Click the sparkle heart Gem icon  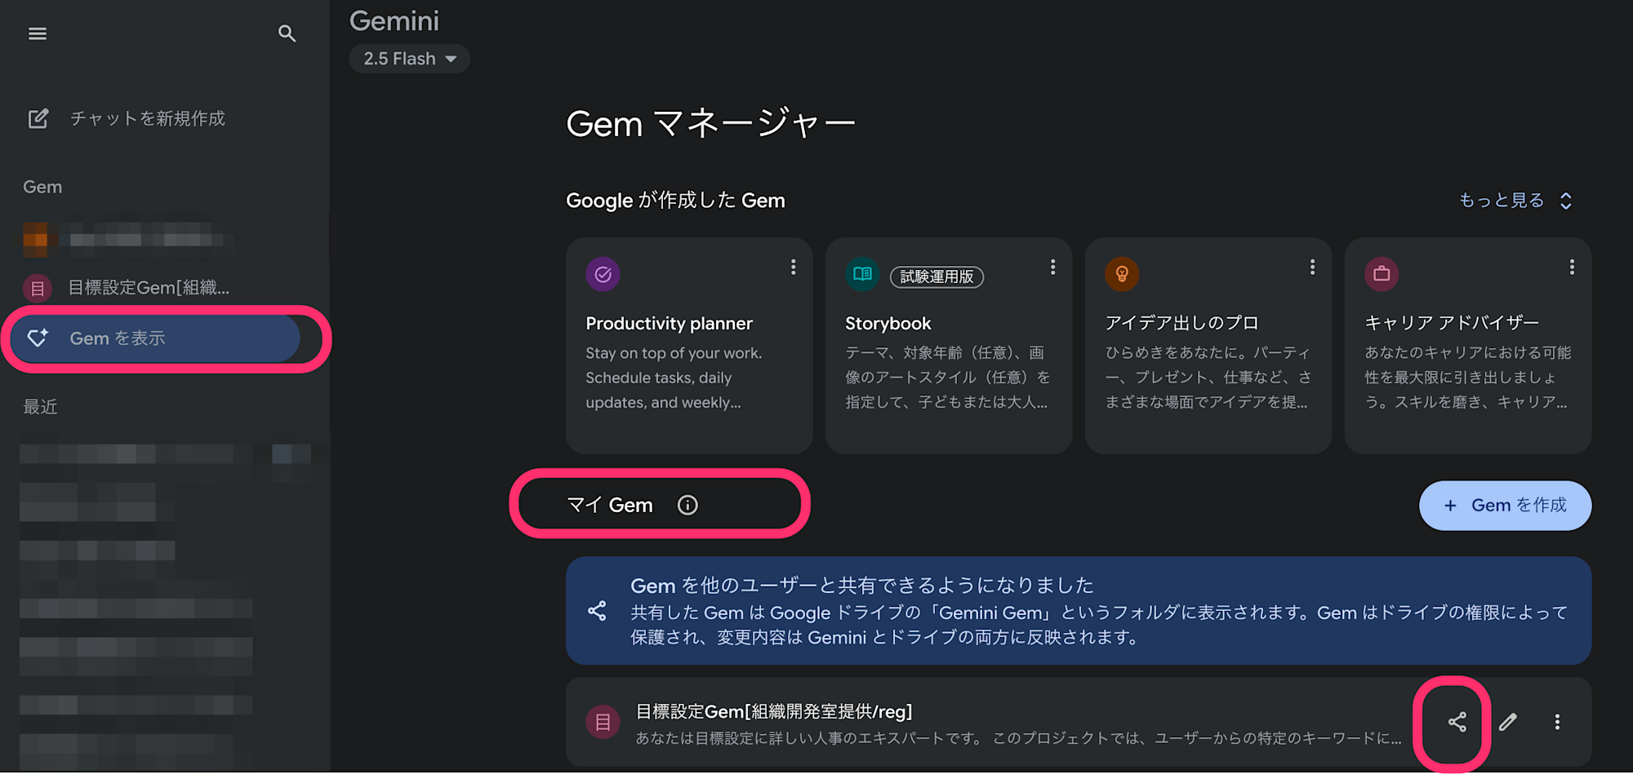click(38, 338)
